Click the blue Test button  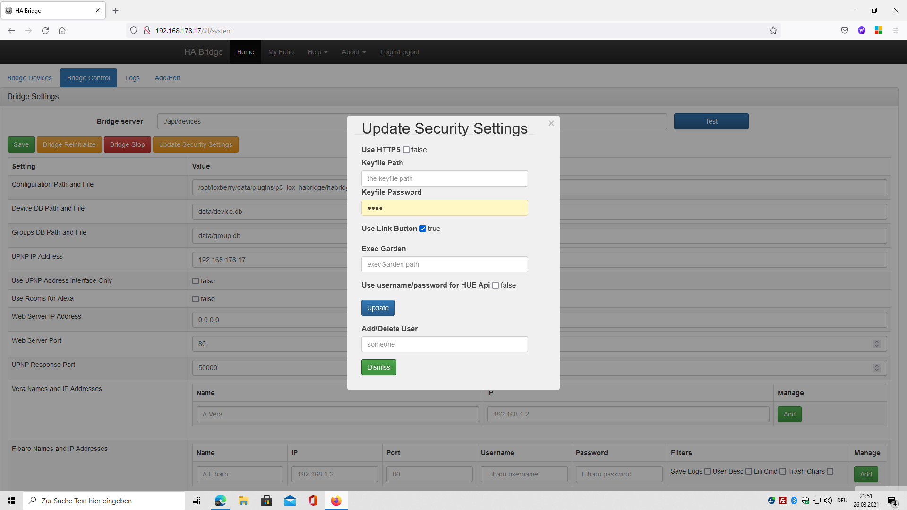click(x=711, y=121)
